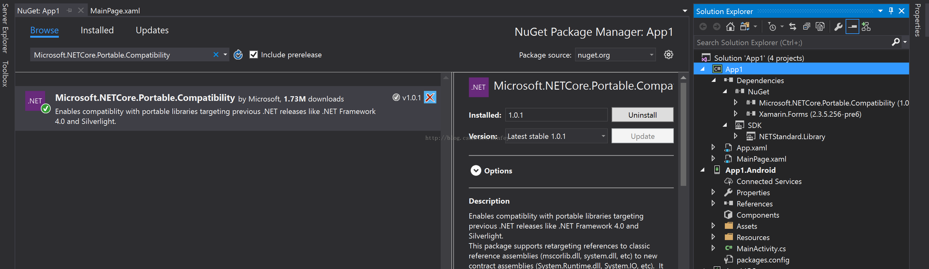Switch to the Browse tab
The image size is (929, 269).
tap(45, 30)
